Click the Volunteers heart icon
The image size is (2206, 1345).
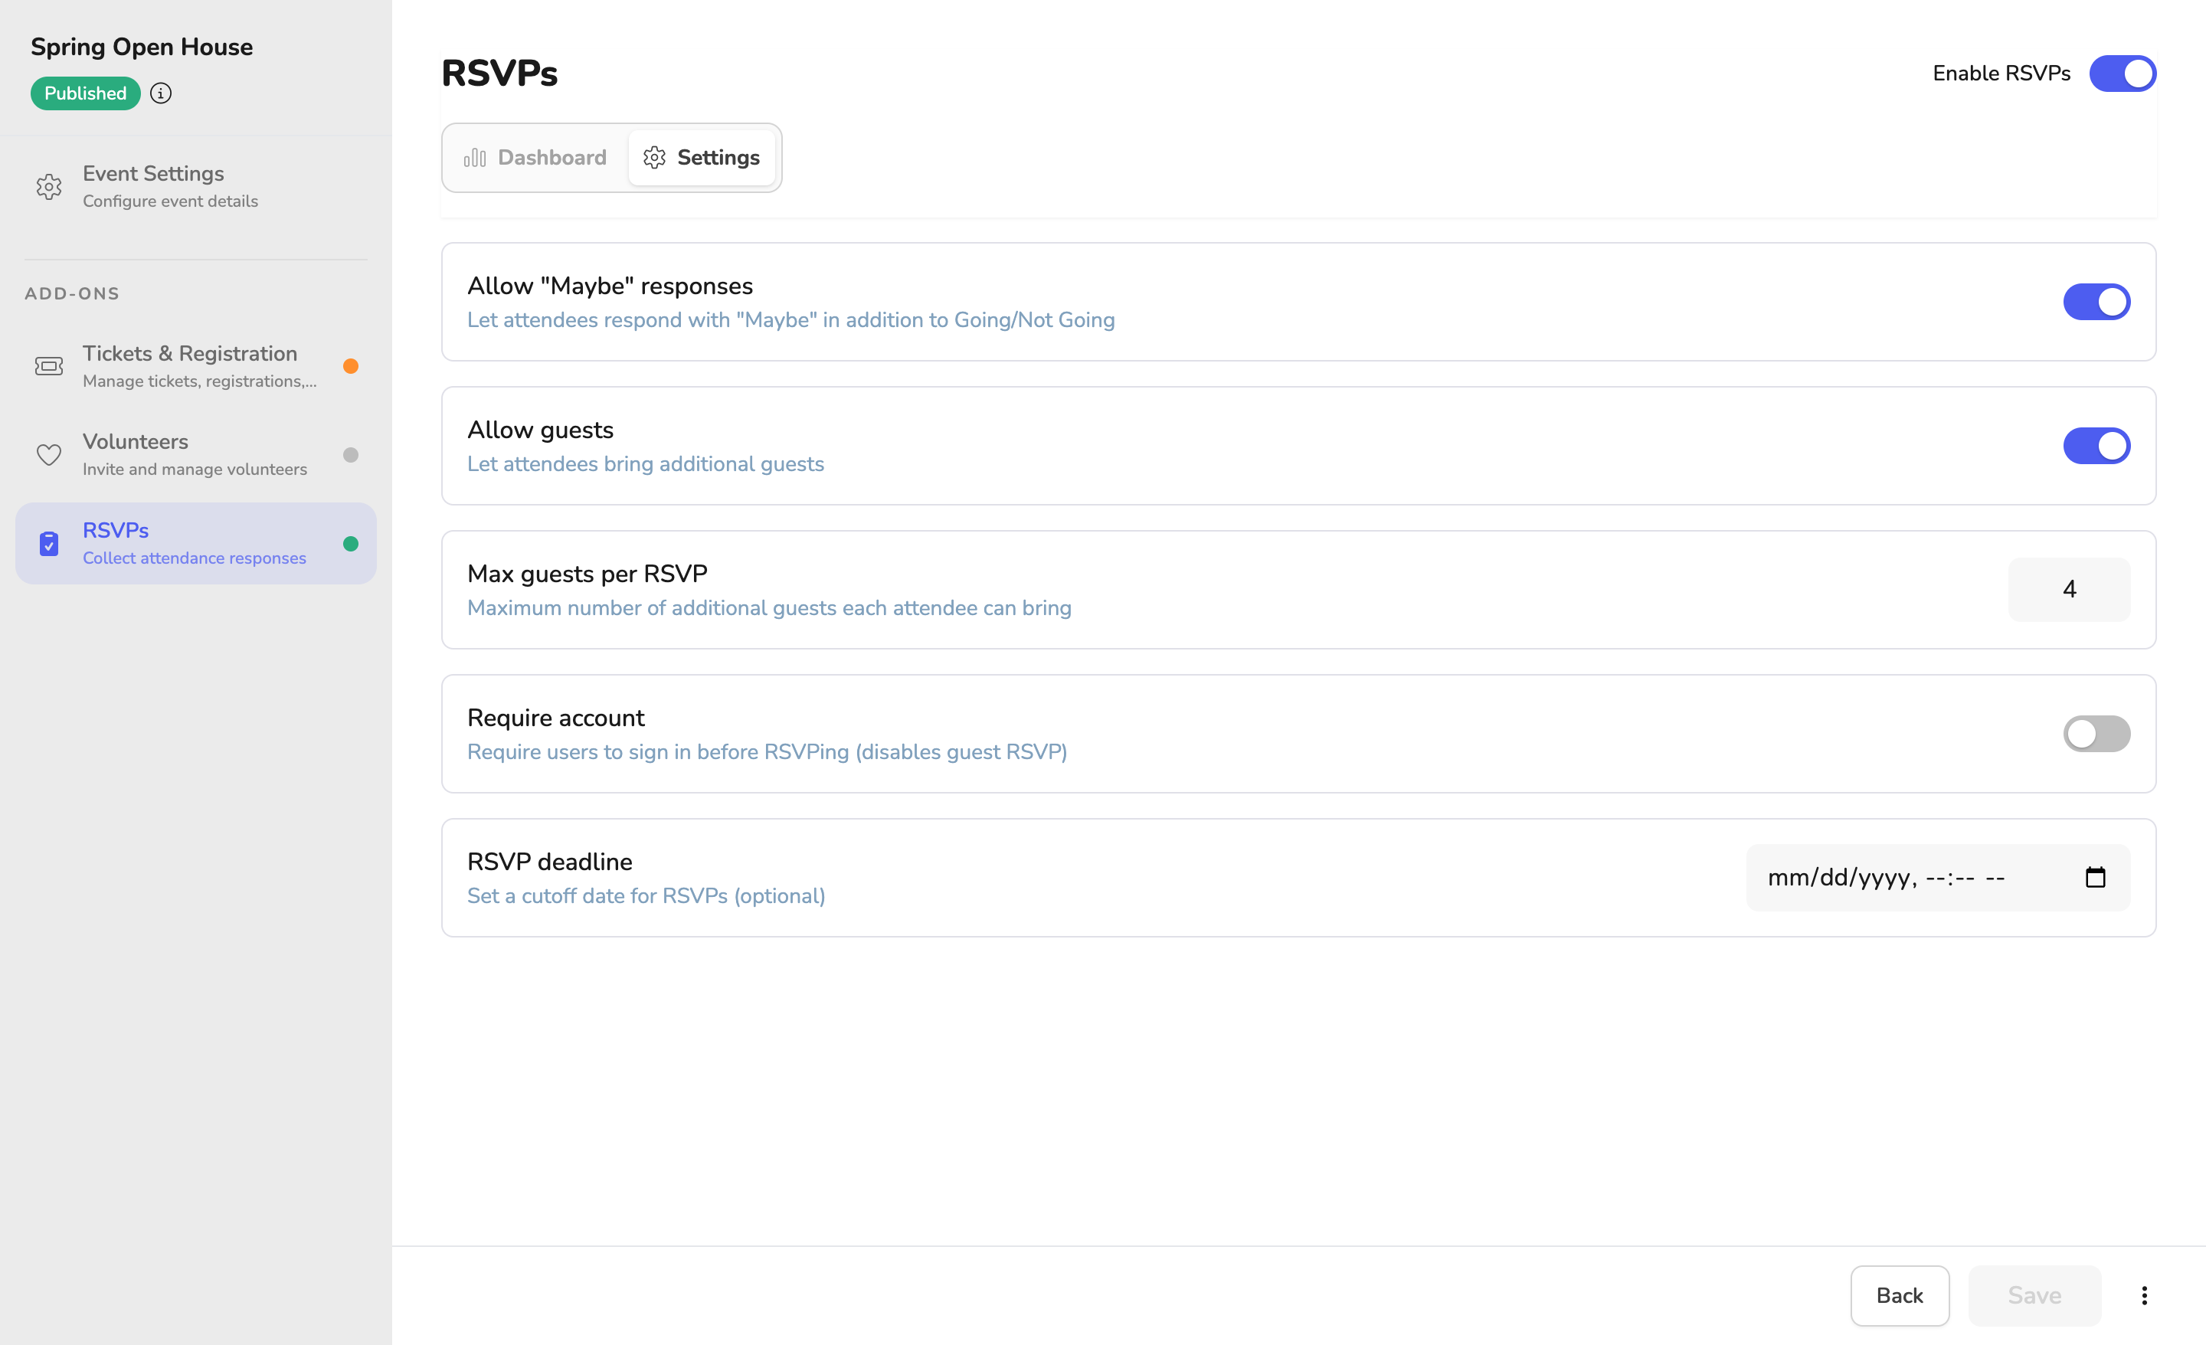click(49, 455)
